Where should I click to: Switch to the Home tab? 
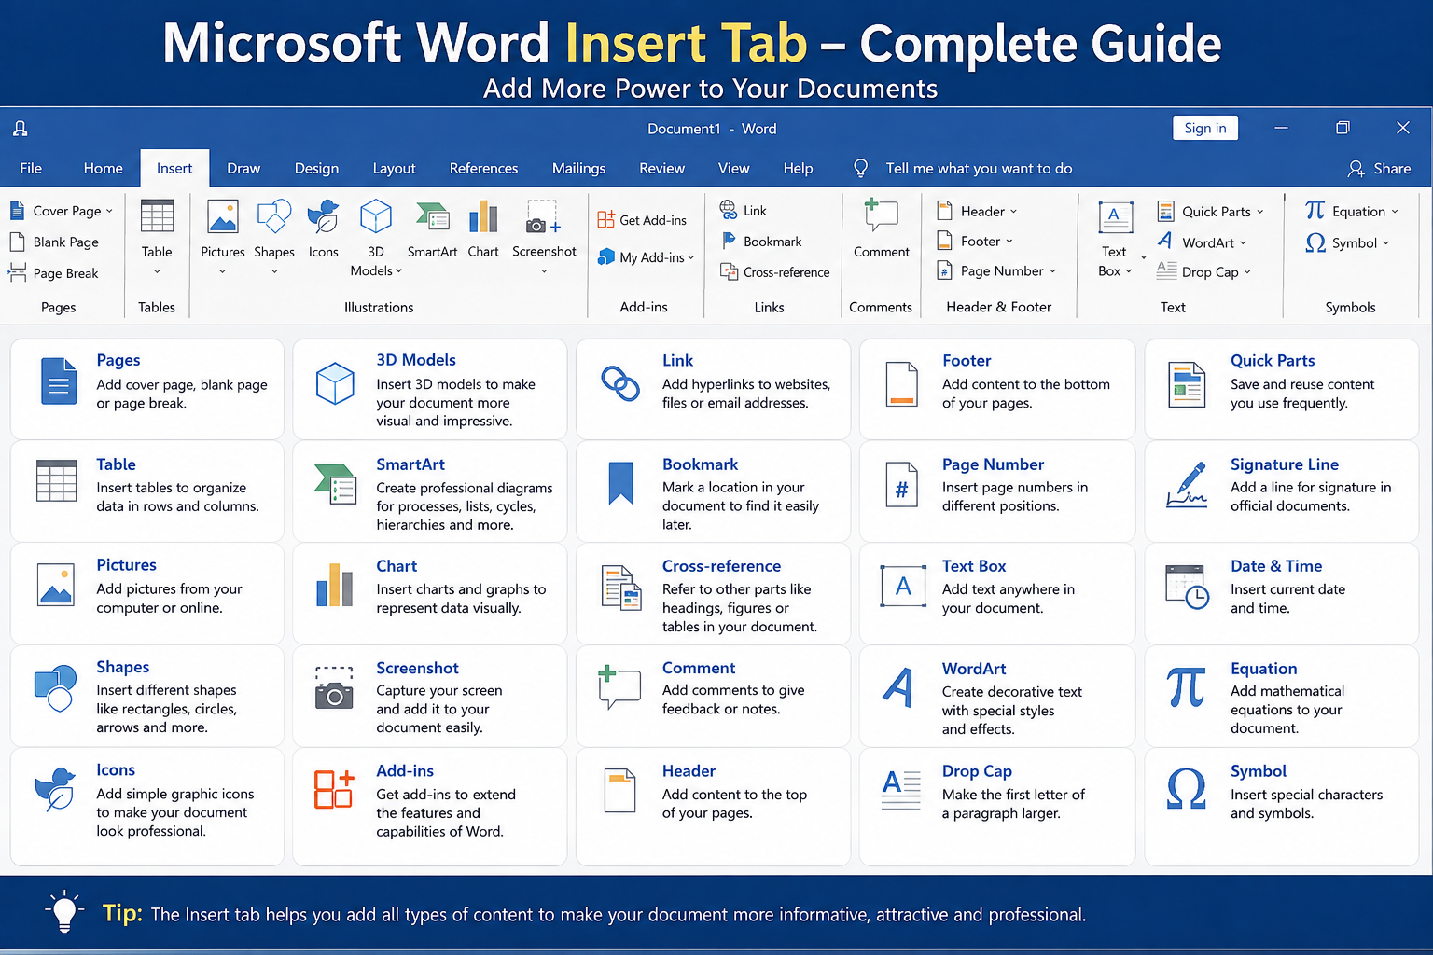coord(103,168)
